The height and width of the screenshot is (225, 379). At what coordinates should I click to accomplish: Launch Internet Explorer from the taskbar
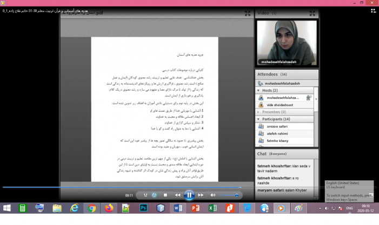pos(74,208)
